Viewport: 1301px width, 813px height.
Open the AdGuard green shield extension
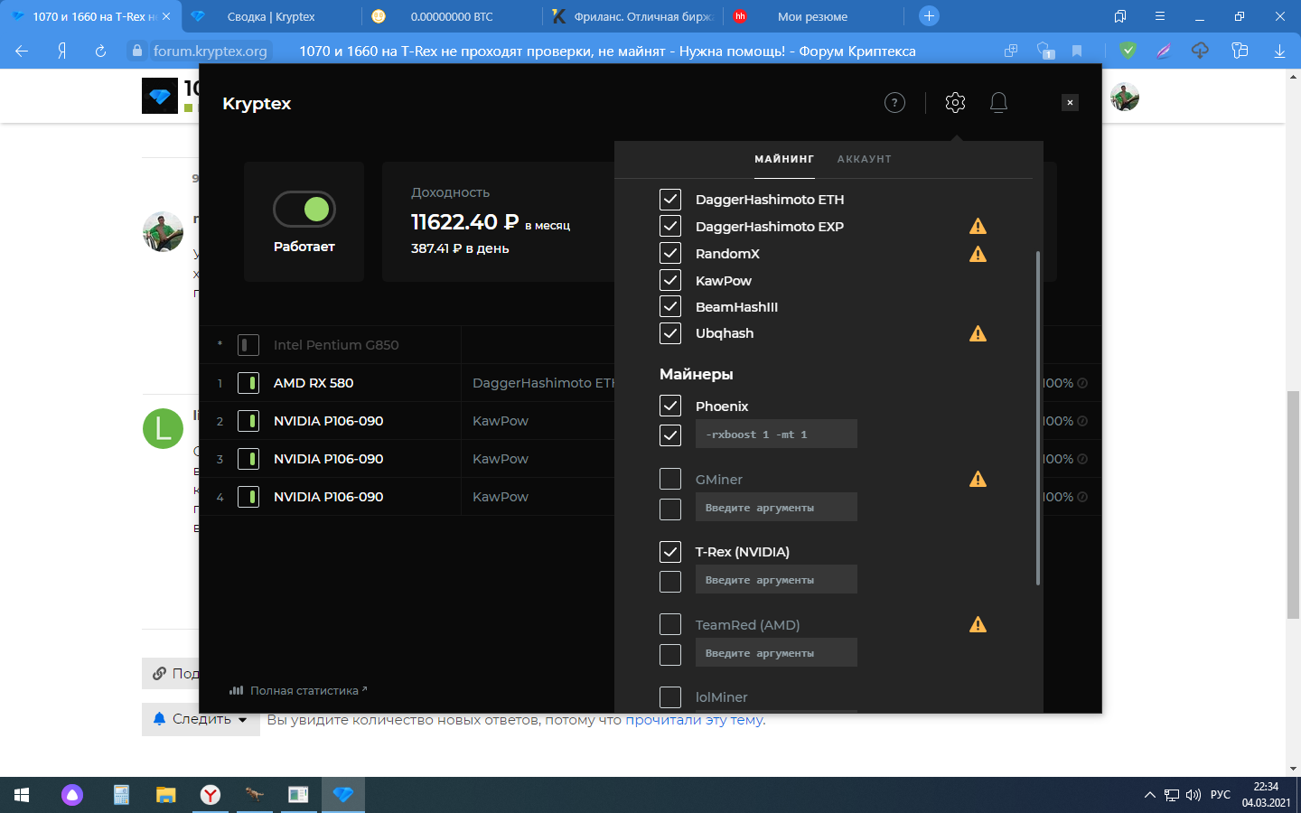[x=1128, y=51]
